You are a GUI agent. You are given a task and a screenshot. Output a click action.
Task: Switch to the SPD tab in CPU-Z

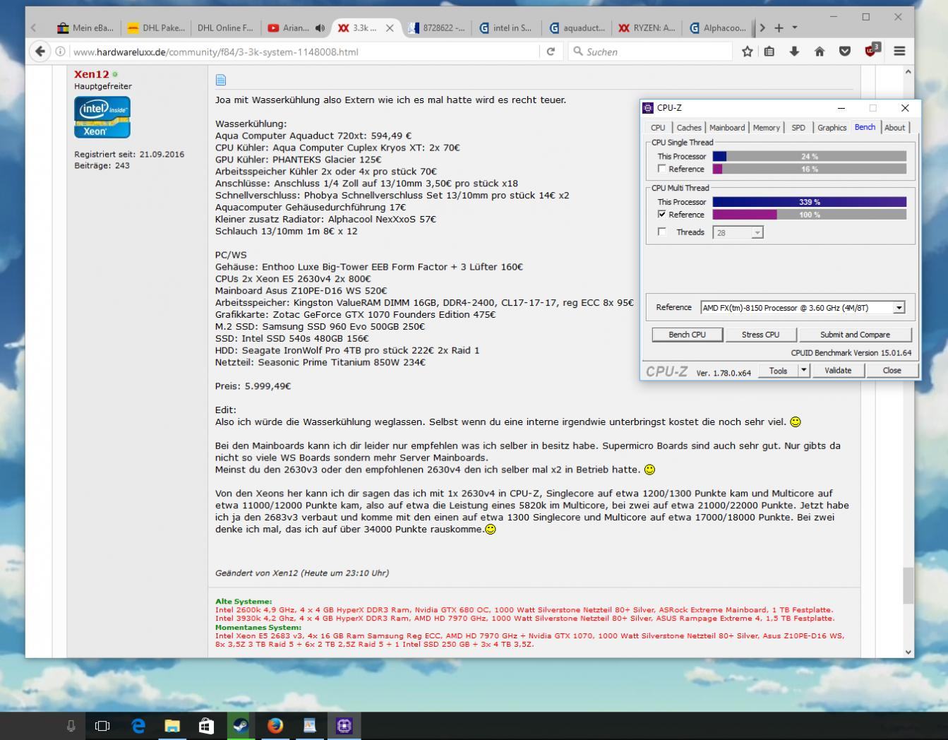pyautogui.click(x=798, y=128)
